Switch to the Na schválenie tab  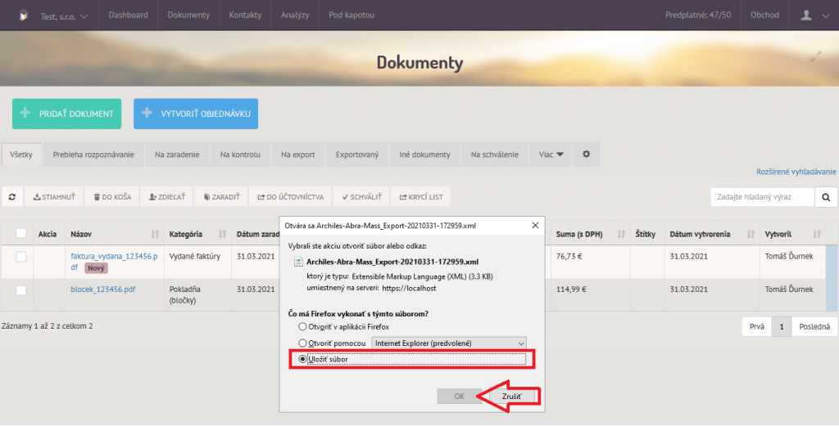[x=494, y=155]
